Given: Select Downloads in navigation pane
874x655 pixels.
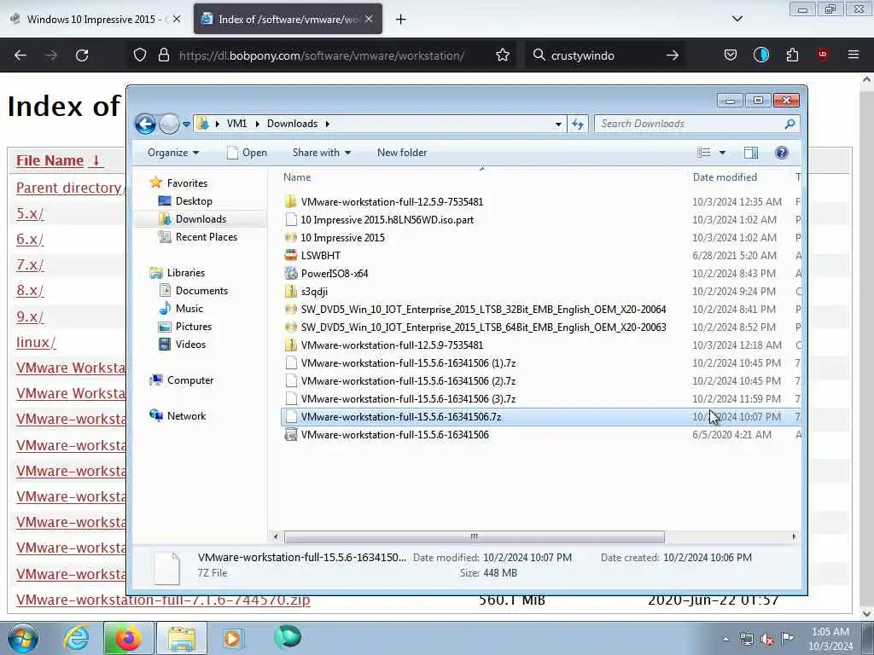Looking at the screenshot, I should point(192,219).
